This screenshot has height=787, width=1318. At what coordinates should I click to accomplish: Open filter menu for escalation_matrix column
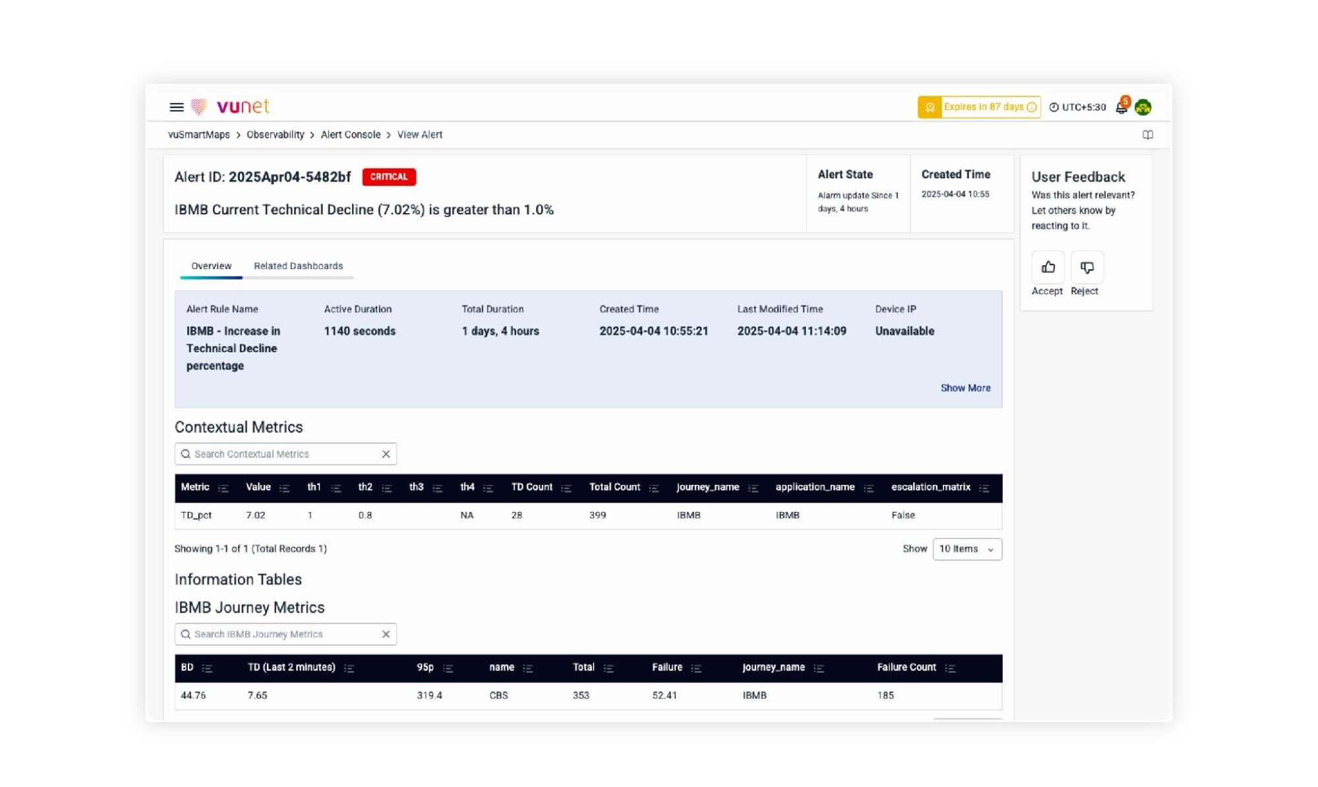[x=984, y=488]
